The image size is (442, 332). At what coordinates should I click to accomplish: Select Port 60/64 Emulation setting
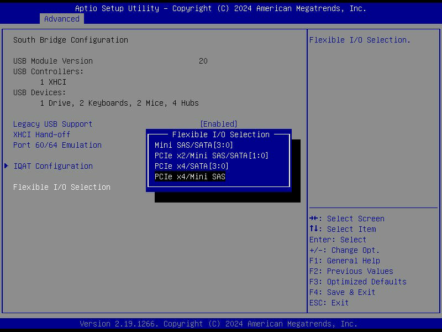coord(57,145)
